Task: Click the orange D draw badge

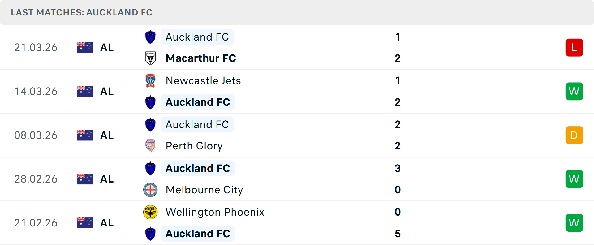Action: coord(574,135)
